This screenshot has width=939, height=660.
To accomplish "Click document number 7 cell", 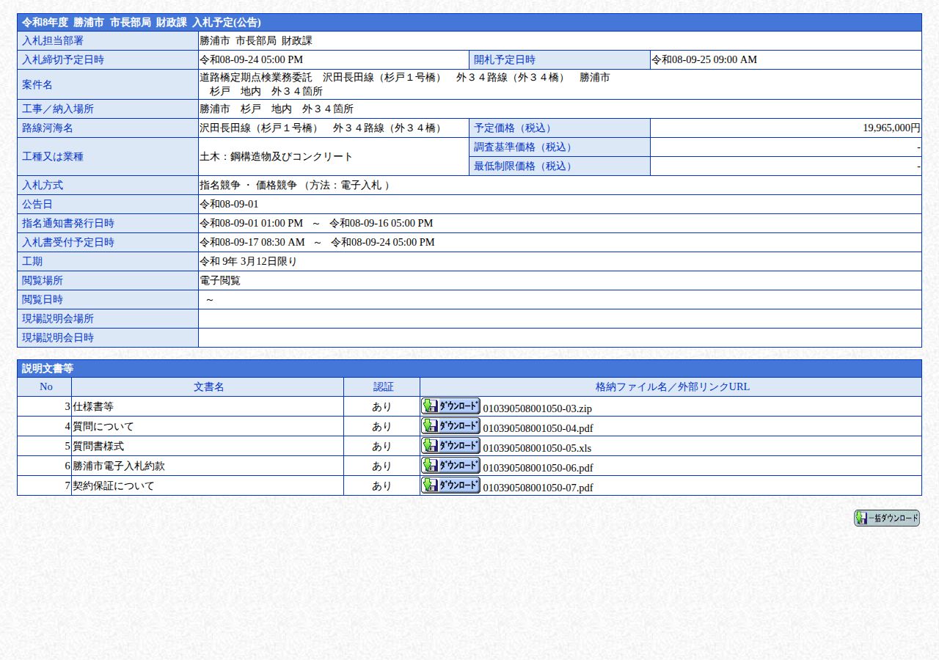I will pos(45,485).
